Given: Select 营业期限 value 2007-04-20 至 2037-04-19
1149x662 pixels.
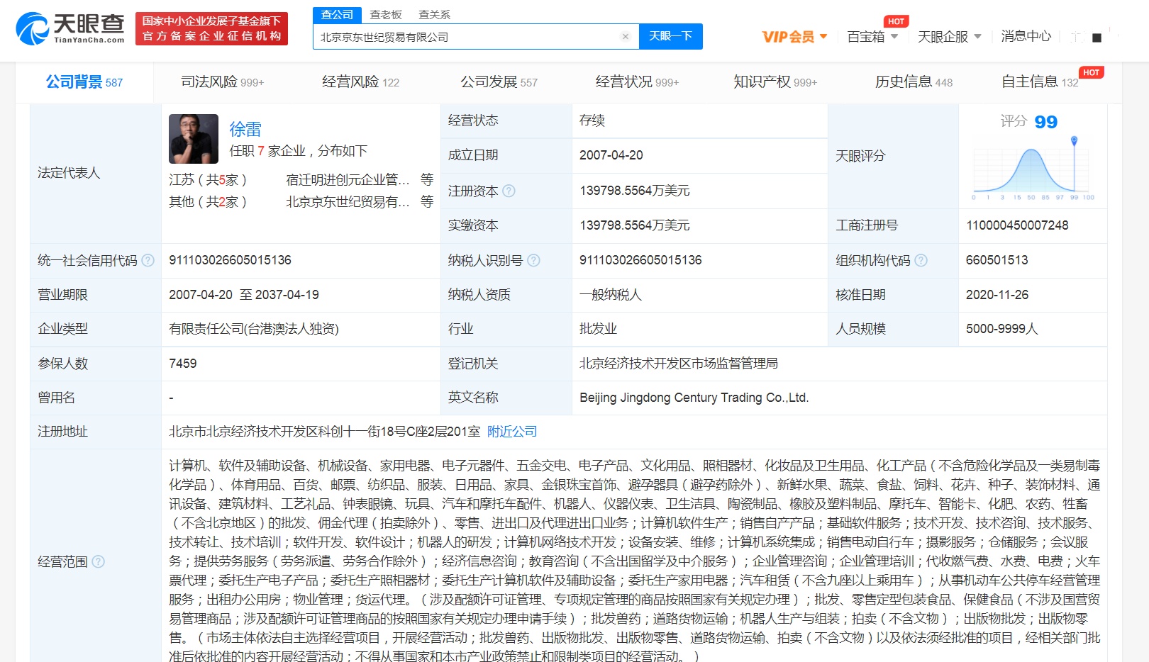Looking at the screenshot, I should point(243,295).
